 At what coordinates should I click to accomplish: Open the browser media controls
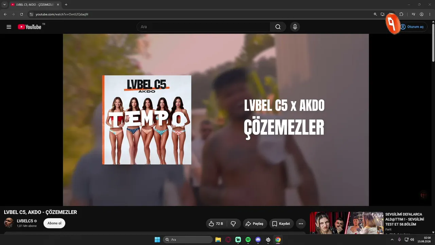pyautogui.click(x=413, y=14)
